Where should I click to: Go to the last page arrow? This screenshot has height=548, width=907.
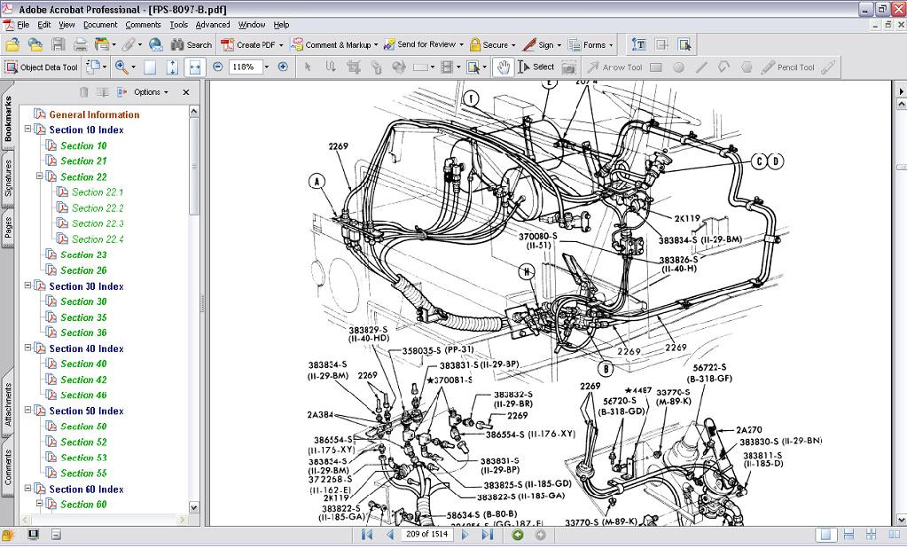tap(487, 535)
